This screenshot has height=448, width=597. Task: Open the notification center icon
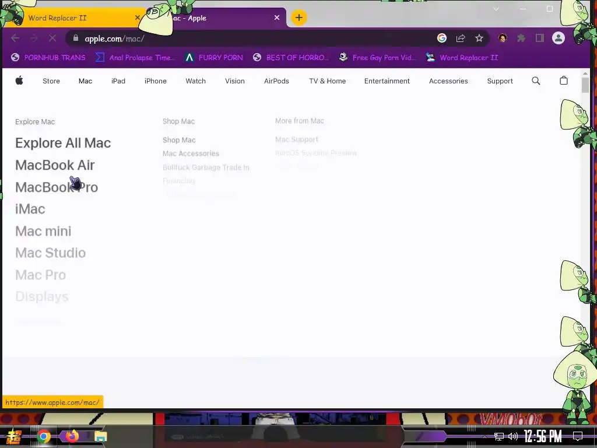[578, 436]
